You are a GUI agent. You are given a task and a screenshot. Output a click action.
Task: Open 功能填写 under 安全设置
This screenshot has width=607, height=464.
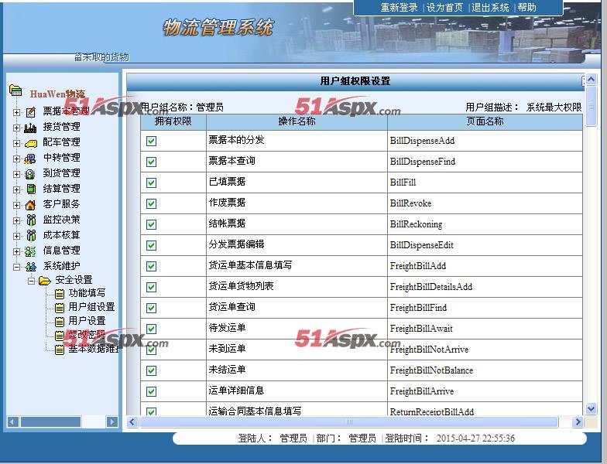tap(87, 293)
